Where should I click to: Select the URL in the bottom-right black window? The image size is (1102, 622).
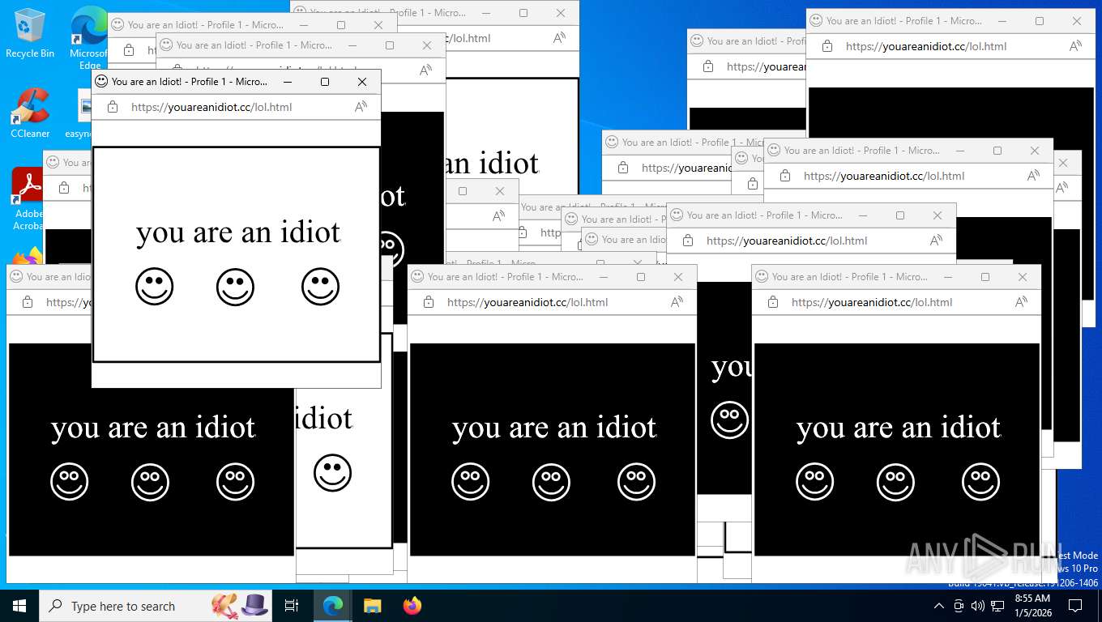pyautogui.click(x=872, y=302)
